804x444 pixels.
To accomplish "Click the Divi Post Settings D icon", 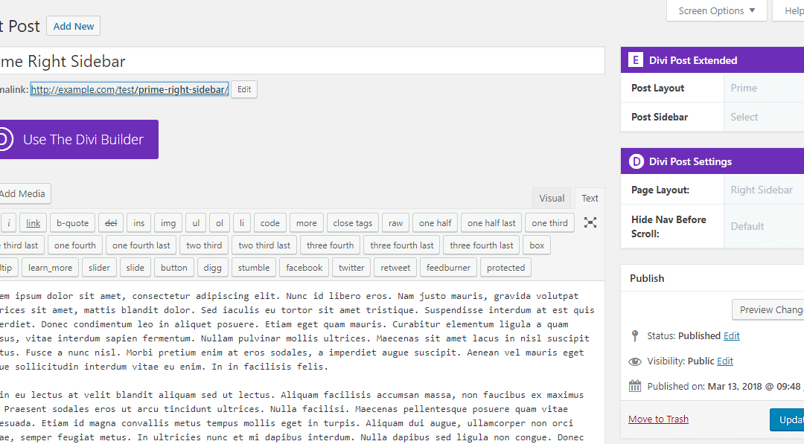I will [636, 161].
